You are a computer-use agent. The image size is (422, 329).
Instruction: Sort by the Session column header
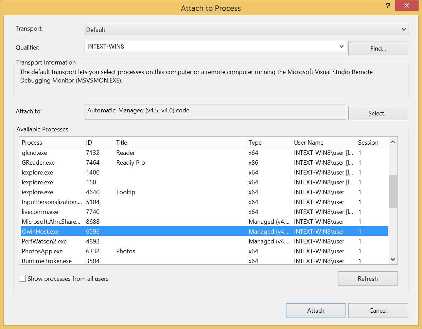pos(372,142)
